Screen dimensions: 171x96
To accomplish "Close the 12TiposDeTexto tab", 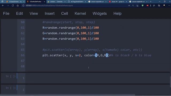I will pos(24,2).
